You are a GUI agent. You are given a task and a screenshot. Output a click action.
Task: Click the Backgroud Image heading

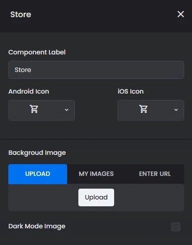pyautogui.click(x=37, y=153)
